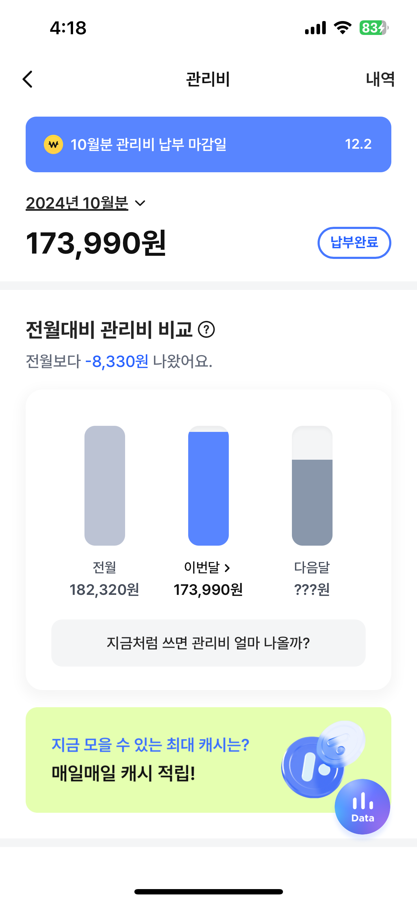This screenshot has height=903, width=417.
Task: Expand 이번달 details via chevron
Action: 227,567
